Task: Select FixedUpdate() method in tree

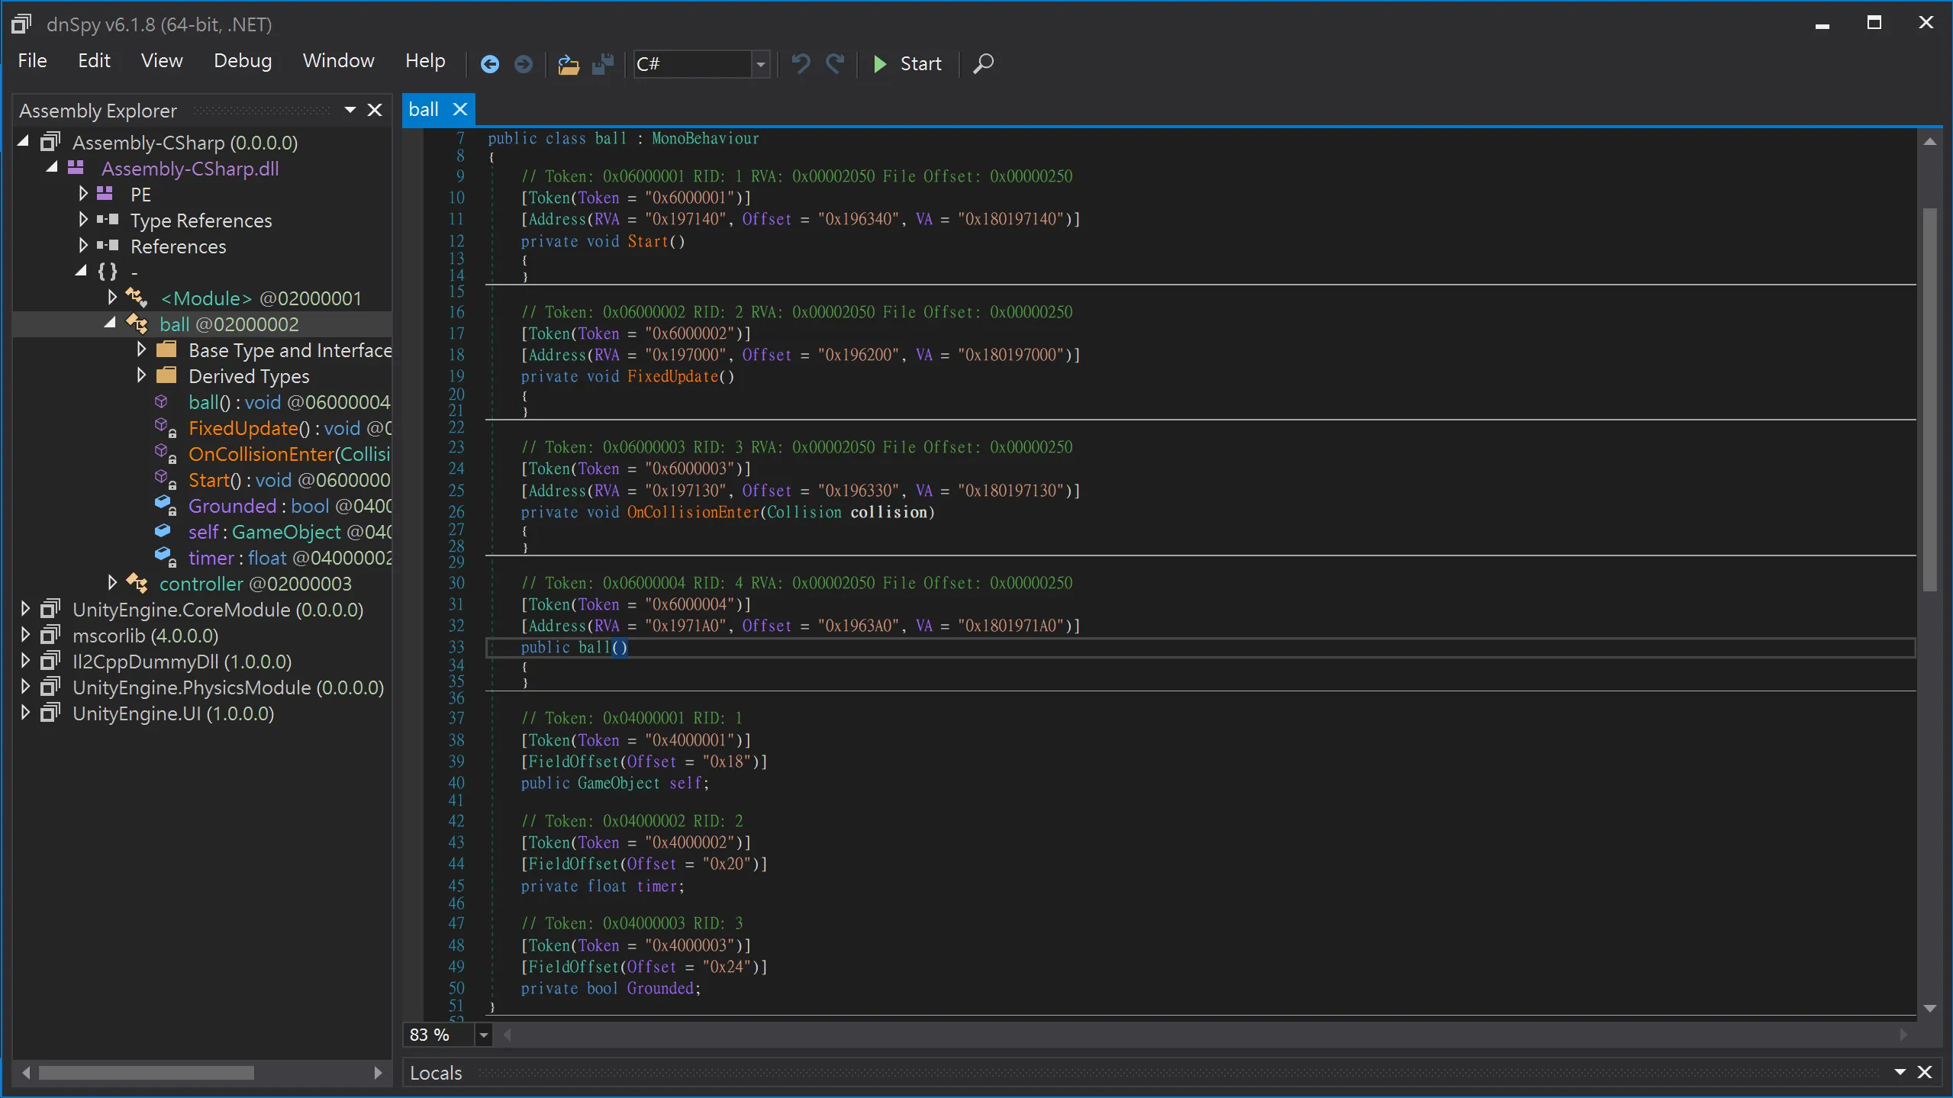Action: [x=290, y=428]
